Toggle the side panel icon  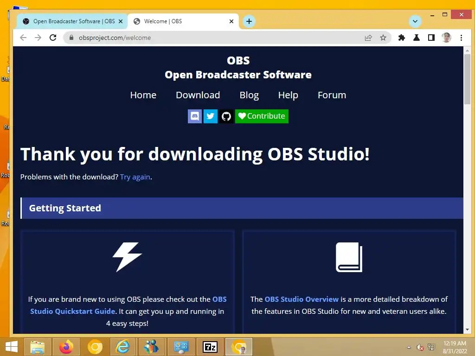(431, 38)
